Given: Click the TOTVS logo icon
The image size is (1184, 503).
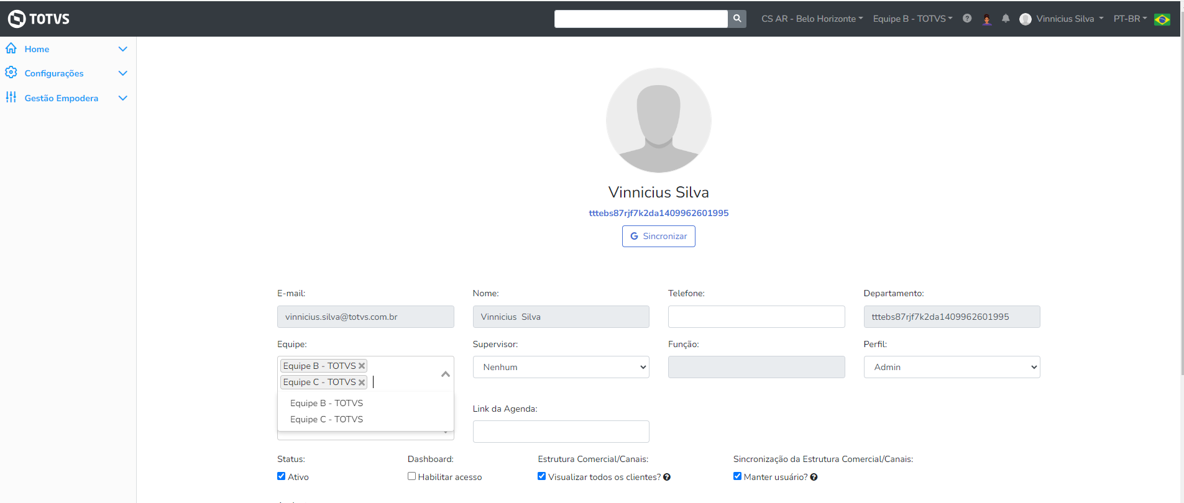Looking at the screenshot, I should pyautogui.click(x=17, y=19).
